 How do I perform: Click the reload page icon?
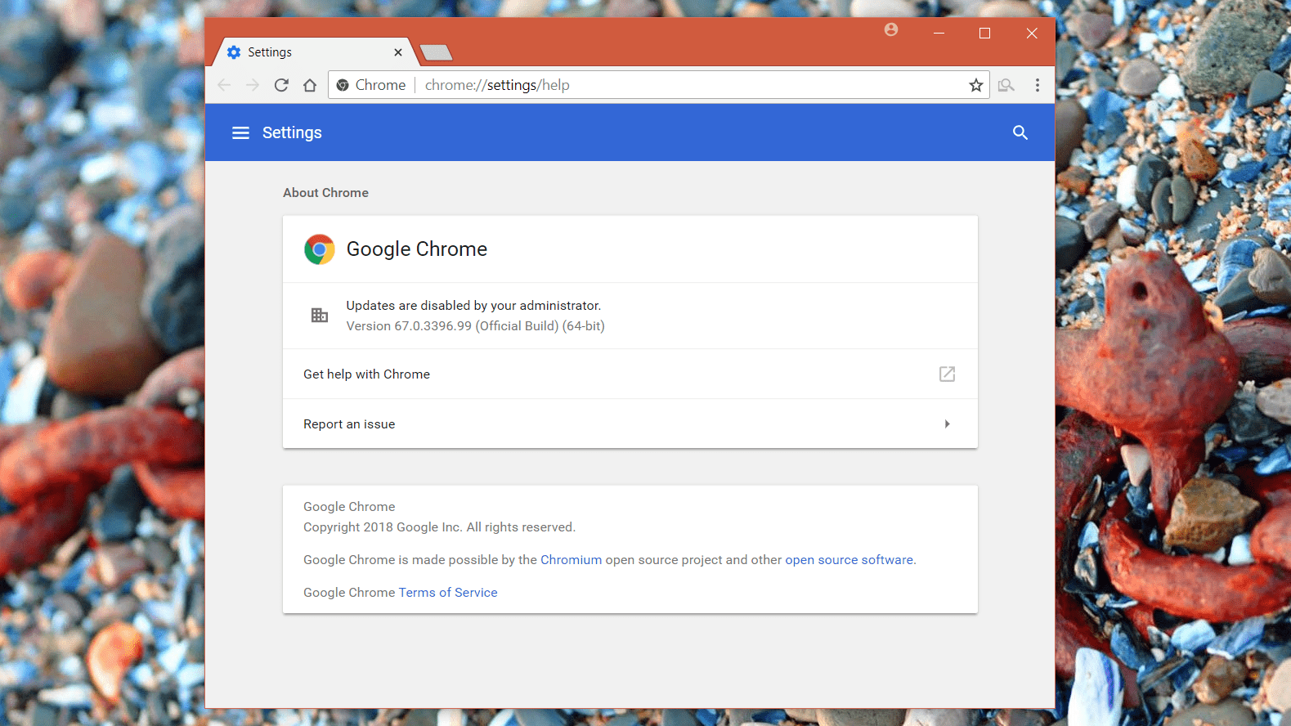281,85
